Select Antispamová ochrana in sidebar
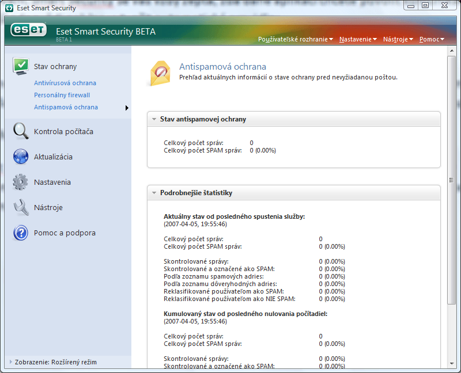Viewport: 461px width, 373px height. 66,107
